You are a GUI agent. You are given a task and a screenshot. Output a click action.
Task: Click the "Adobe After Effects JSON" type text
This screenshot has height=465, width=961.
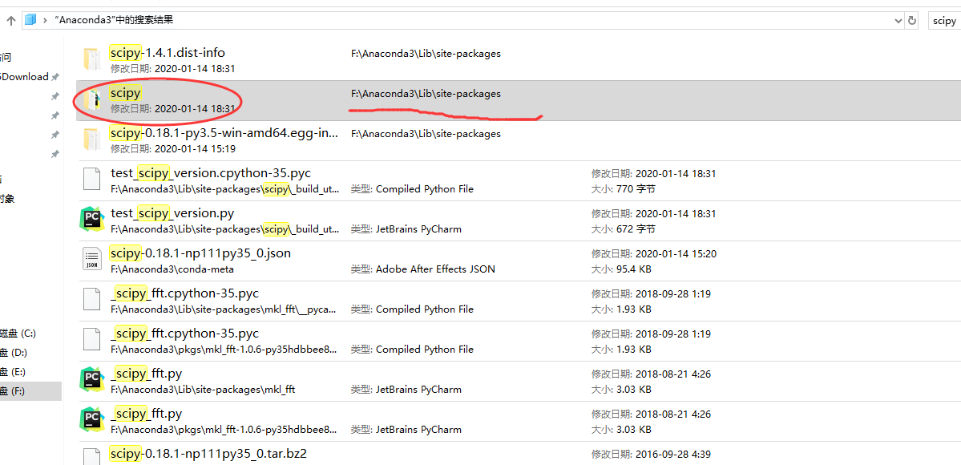[435, 269]
